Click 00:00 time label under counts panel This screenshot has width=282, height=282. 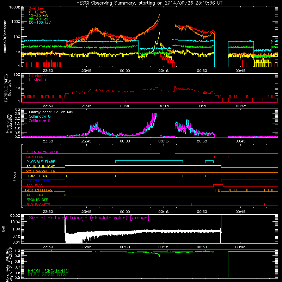click(125, 71)
